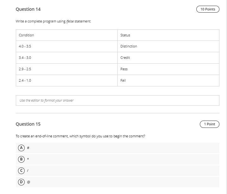This screenshot has height=194, width=227.
Task: Click the Condition column header
Action: (67, 35)
